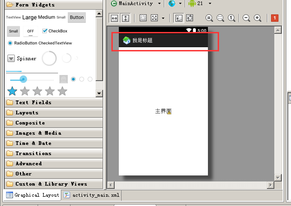Click the zoom in magnifier icon

point(258,18)
